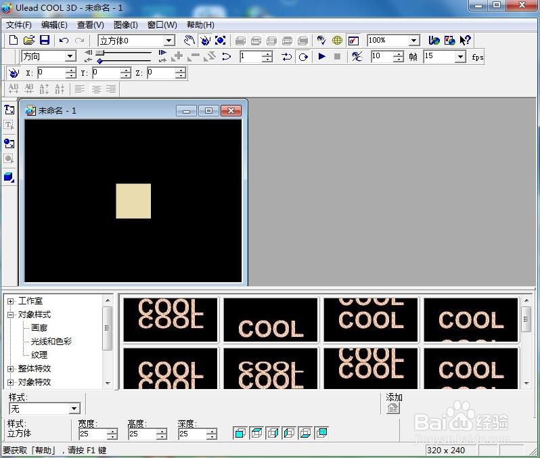Select the Resize object tool
This screenshot has height=458, width=540.
coord(221,41)
